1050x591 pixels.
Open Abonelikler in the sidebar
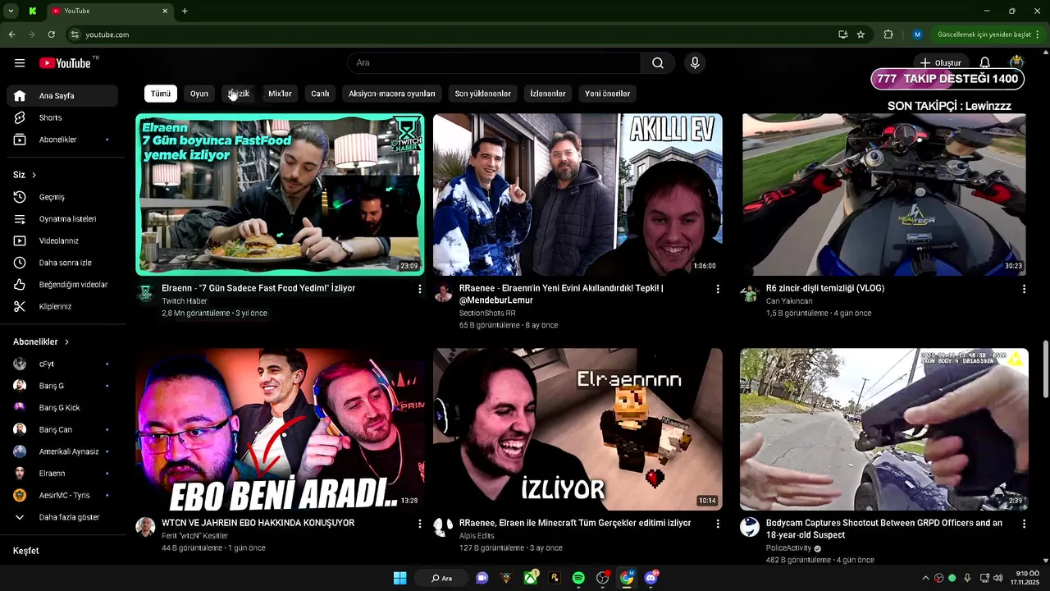(x=62, y=140)
